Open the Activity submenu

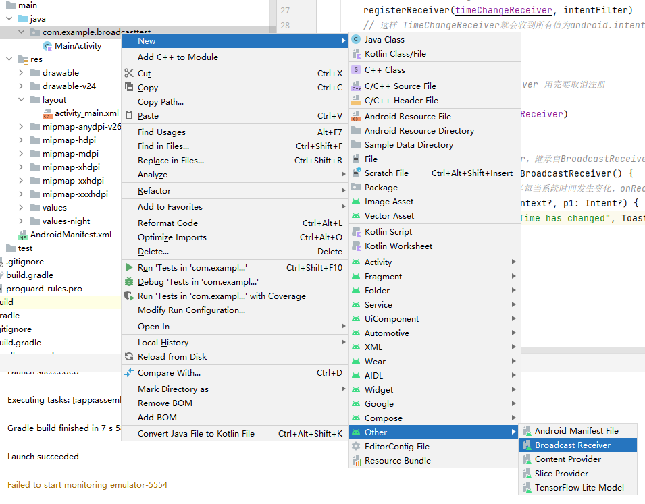(434, 262)
